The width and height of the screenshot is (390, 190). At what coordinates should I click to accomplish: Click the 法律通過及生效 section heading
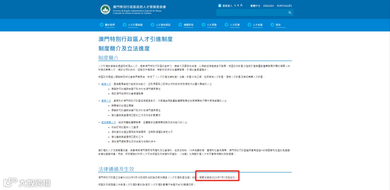(116, 169)
